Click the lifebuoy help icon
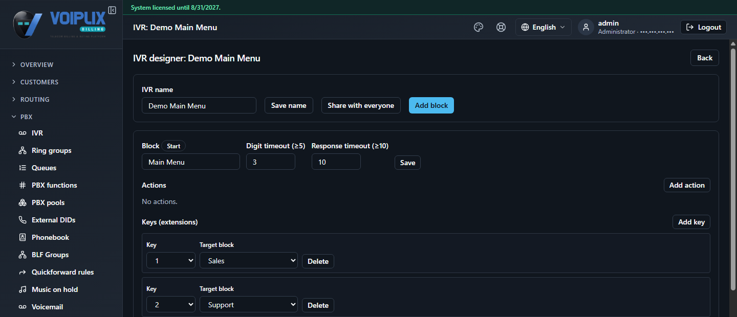The height and width of the screenshot is (317, 737). pyautogui.click(x=501, y=27)
